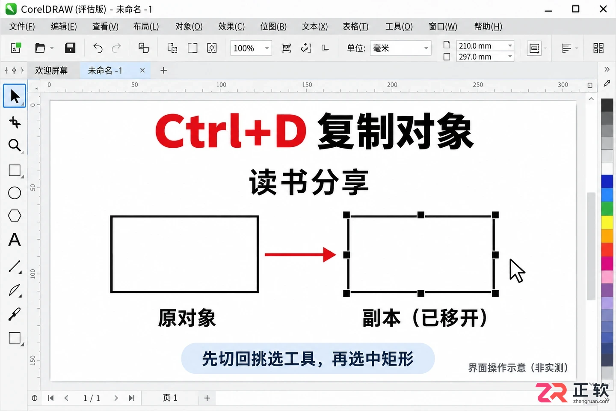Select the Pick tool arrow

coord(15,96)
